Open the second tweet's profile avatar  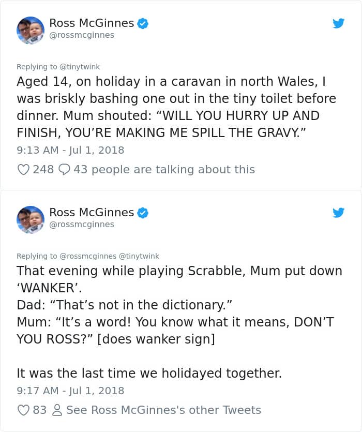(x=31, y=219)
